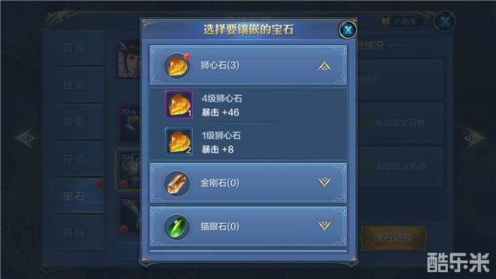Click the green 猫眼石 gem icon
Viewport: 496px width, 279px height.
(177, 227)
